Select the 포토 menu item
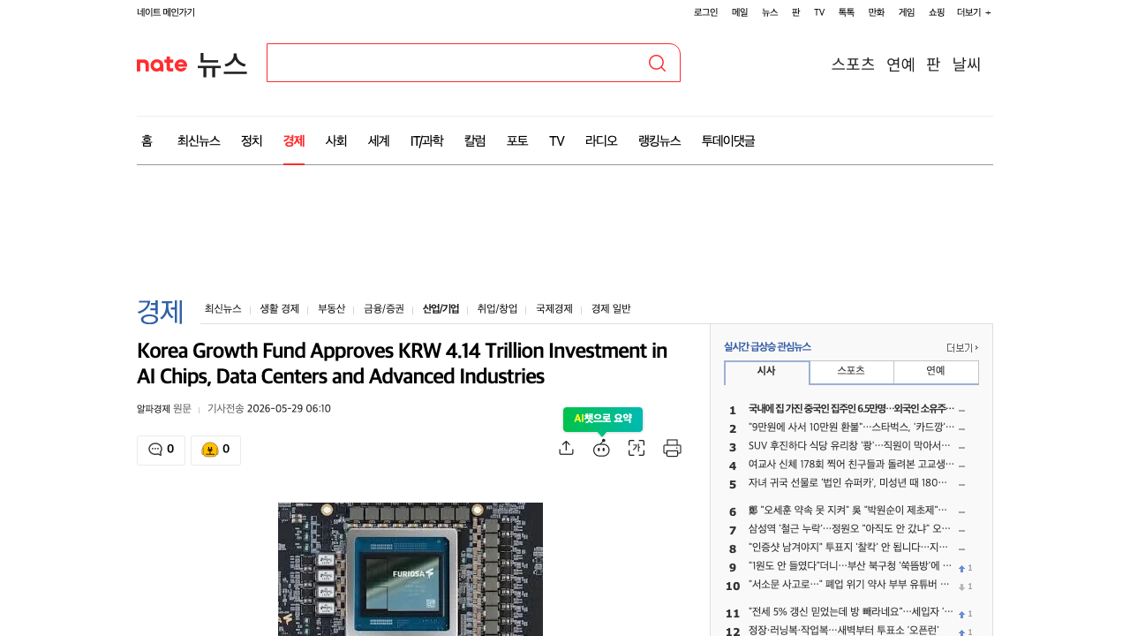The height and width of the screenshot is (636, 1130). click(517, 140)
